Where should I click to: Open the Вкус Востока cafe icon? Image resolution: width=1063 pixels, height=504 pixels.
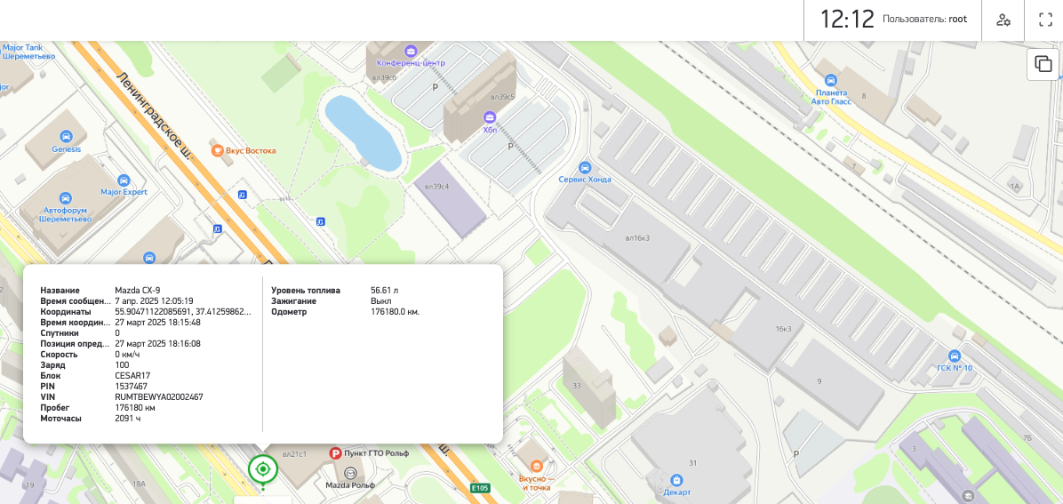tap(218, 150)
